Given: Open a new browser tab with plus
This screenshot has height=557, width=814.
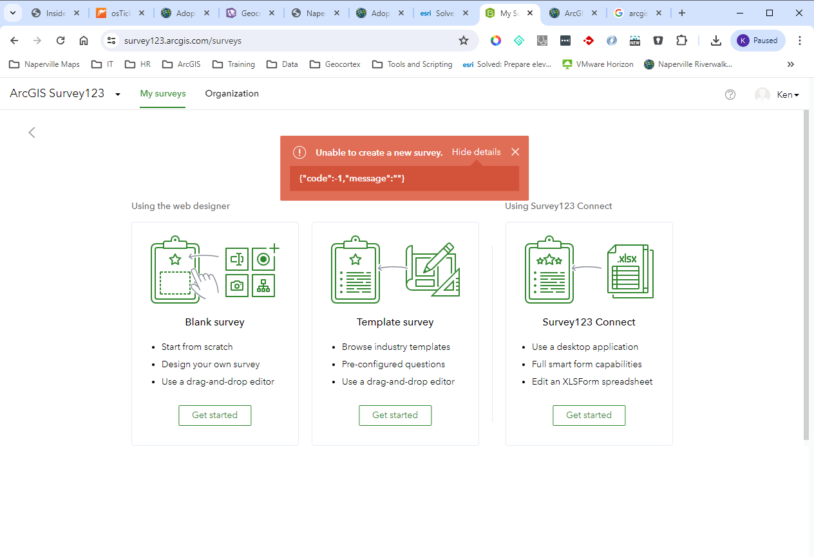Looking at the screenshot, I should [682, 13].
